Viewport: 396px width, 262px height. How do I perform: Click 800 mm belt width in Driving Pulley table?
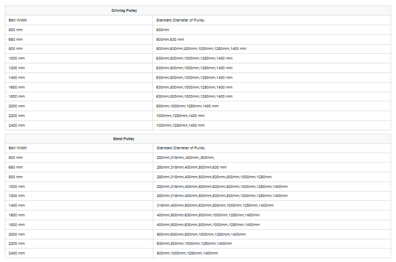coord(16,49)
